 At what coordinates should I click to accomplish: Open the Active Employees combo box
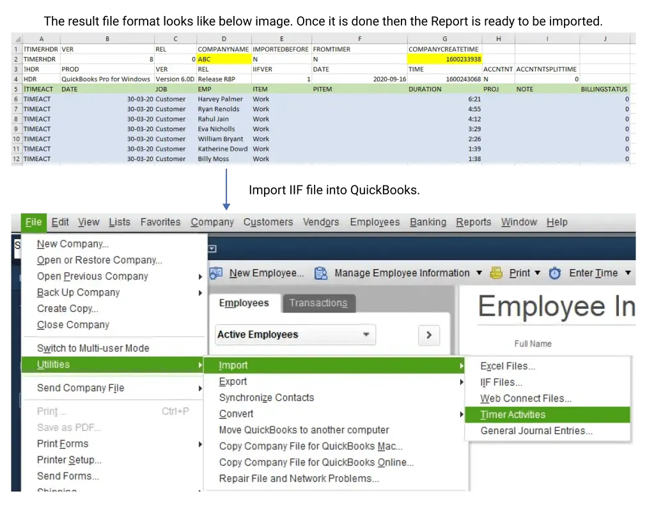pos(295,334)
